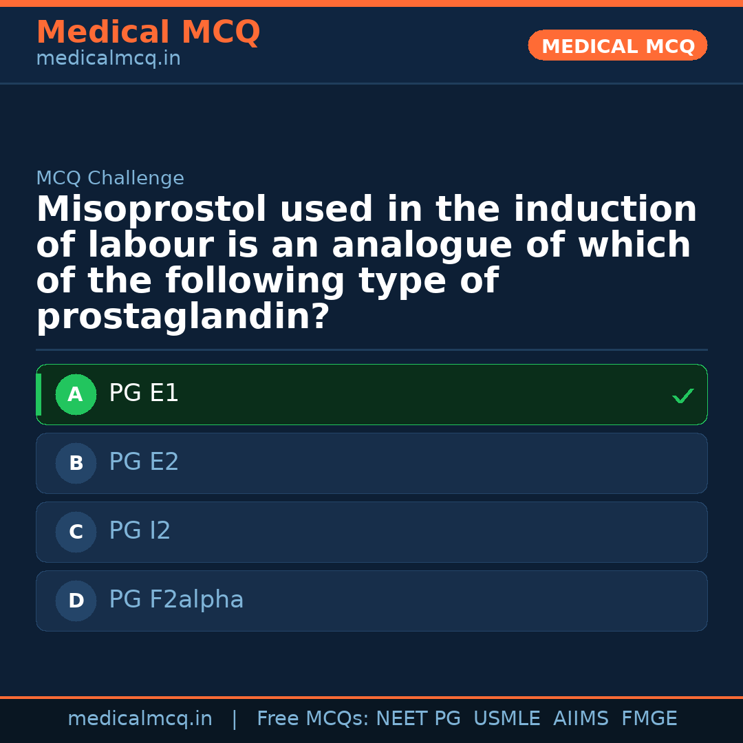Click the medicalmcq.in footer link

(x=140, y=718)
